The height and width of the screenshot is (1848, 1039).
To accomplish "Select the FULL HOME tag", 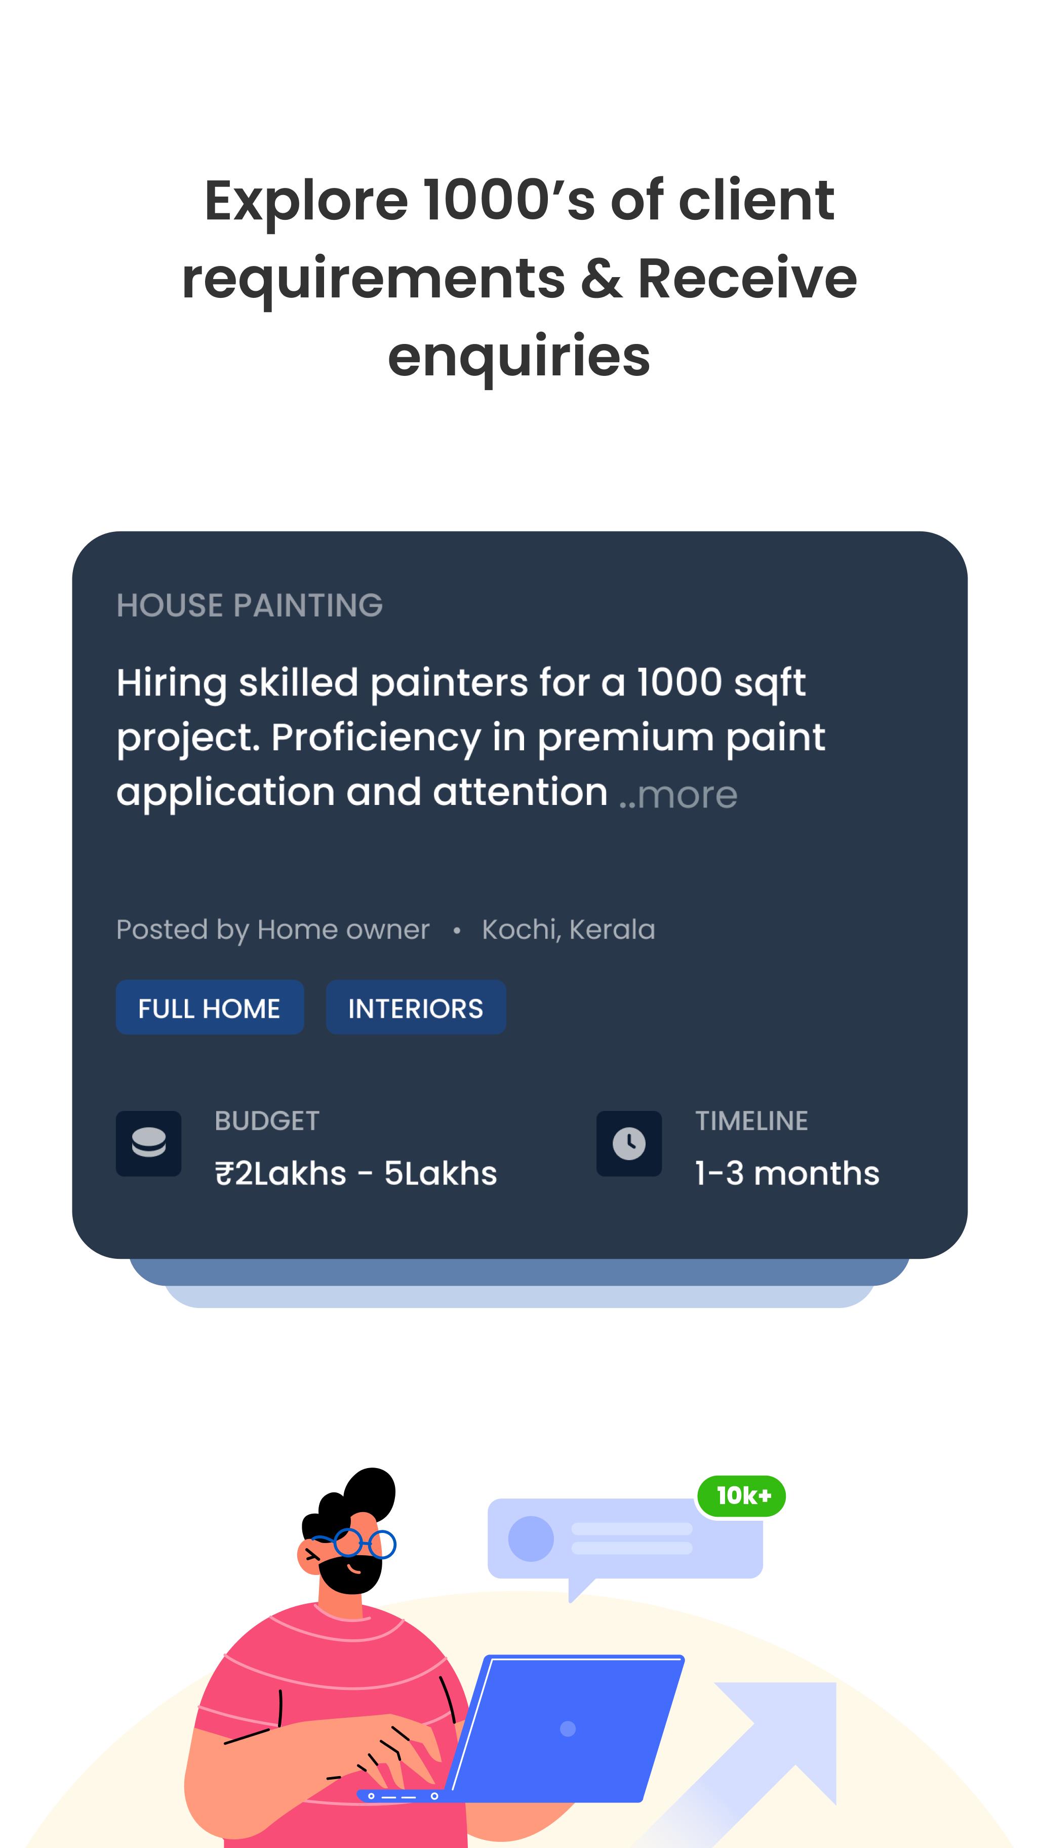I will click(x=210, y=1007).
